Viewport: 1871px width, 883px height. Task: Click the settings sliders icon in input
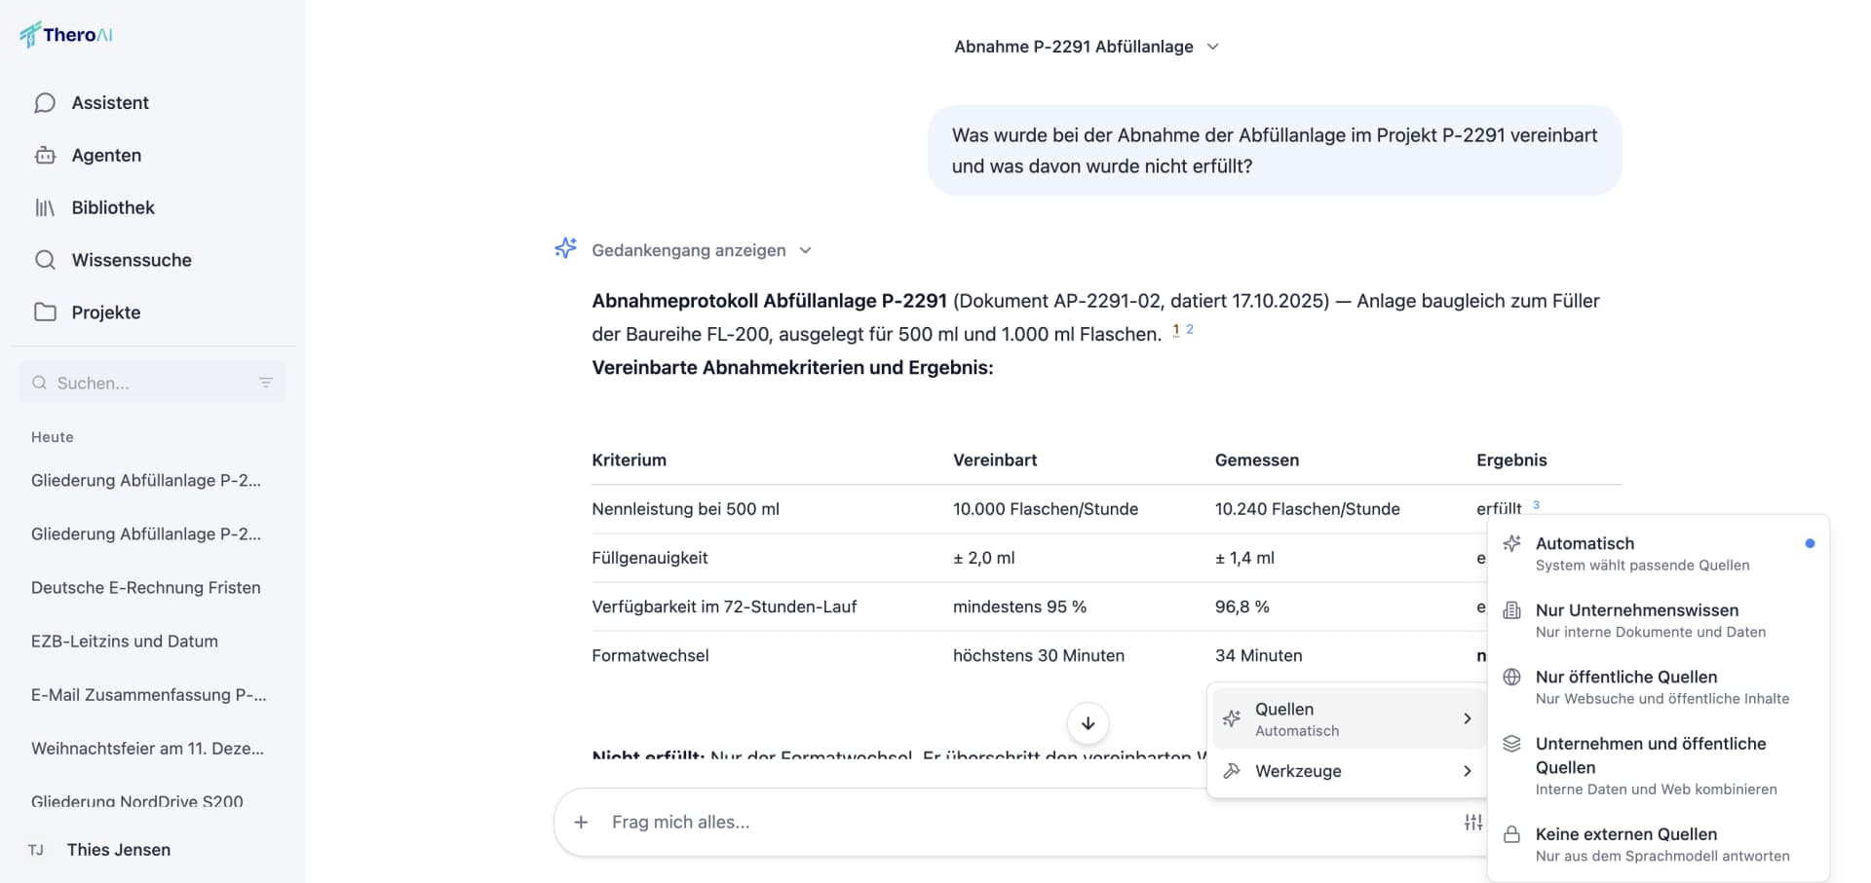(x=1472, y=823)
